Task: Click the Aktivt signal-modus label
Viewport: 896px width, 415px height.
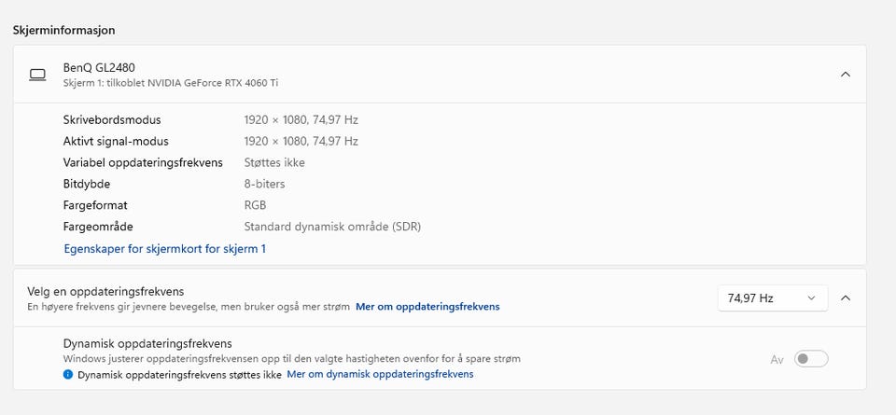Action: 116,141
